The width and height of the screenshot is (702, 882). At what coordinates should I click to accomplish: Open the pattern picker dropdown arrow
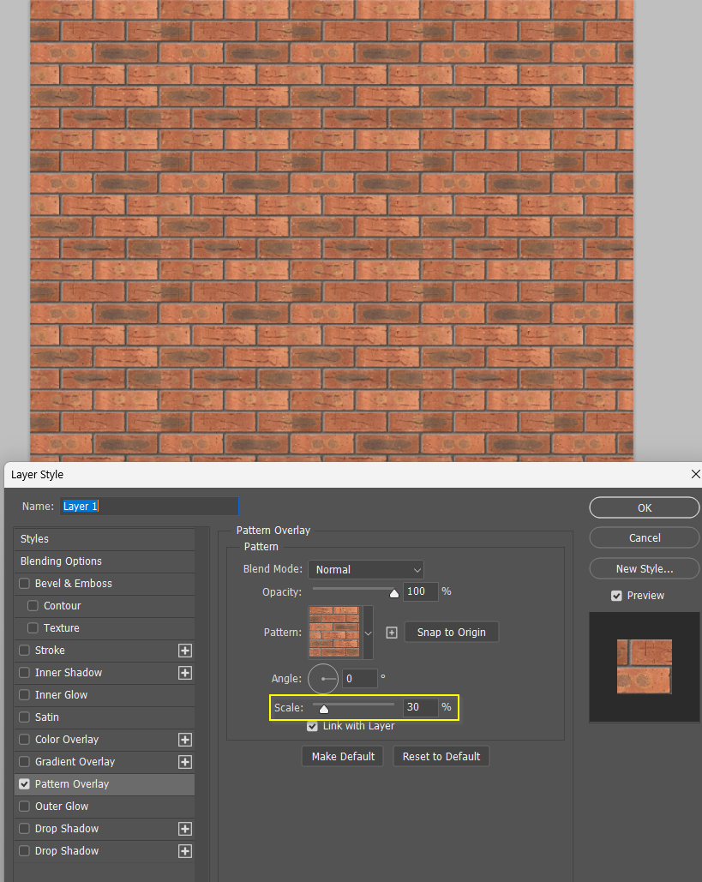tap(367, 632)
